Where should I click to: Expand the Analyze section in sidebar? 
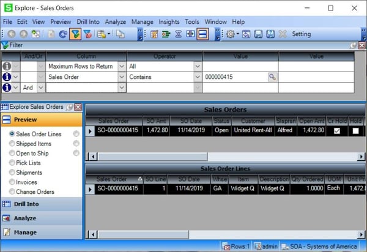click(24, 218)
